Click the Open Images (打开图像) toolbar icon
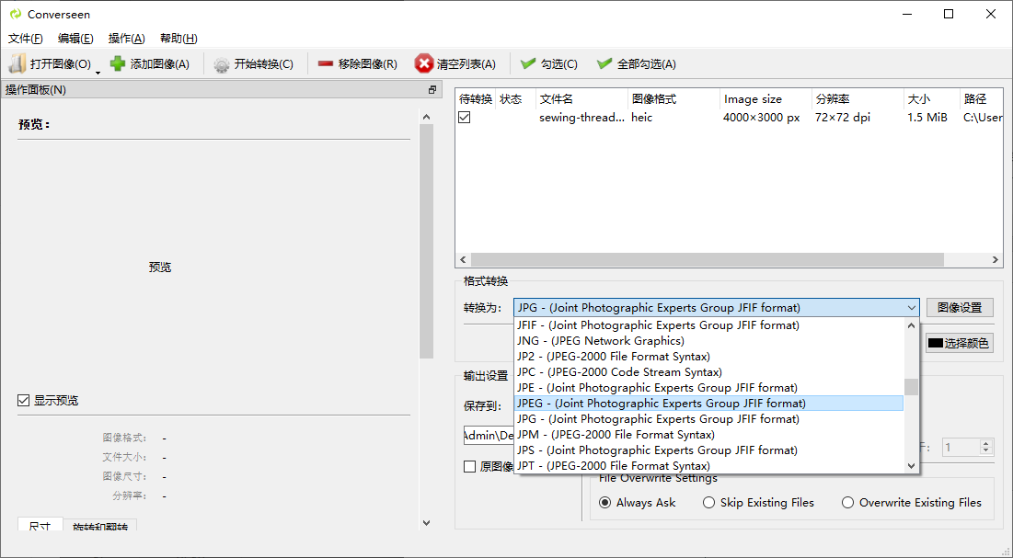 17,63
